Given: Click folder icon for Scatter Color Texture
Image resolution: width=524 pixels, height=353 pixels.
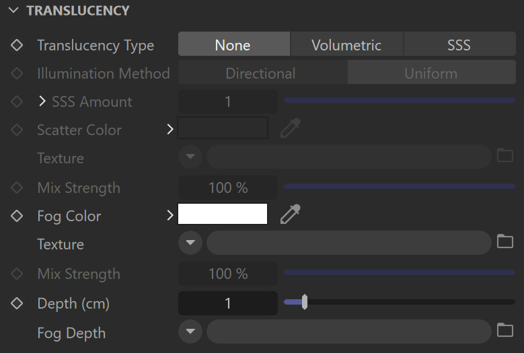Looking at the screenshot, I should (505, 155).
